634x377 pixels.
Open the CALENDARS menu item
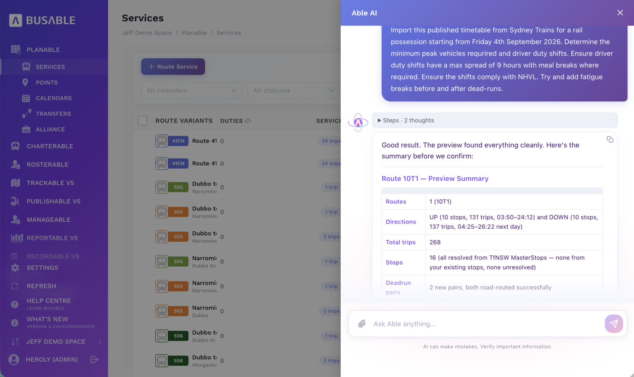[x=53, y=98]
